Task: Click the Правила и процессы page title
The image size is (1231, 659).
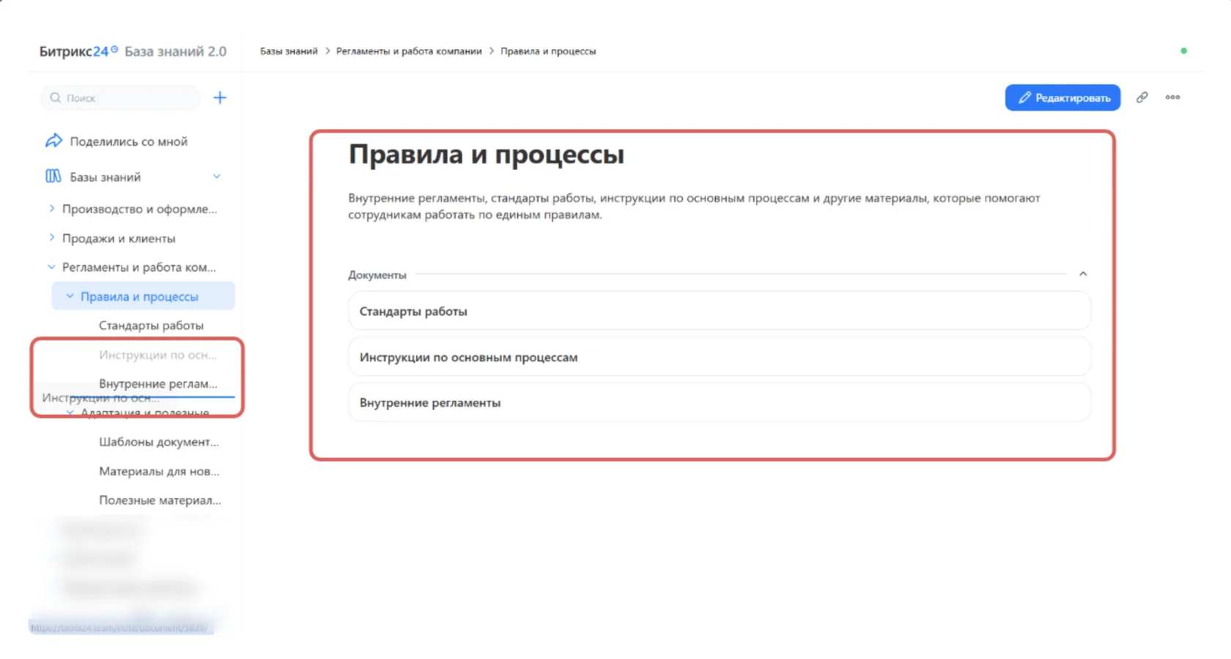Action: 486,155
